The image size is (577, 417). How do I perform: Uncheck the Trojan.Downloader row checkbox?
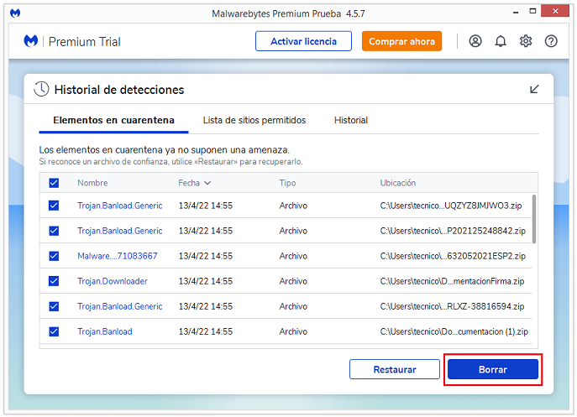[54, 281]
